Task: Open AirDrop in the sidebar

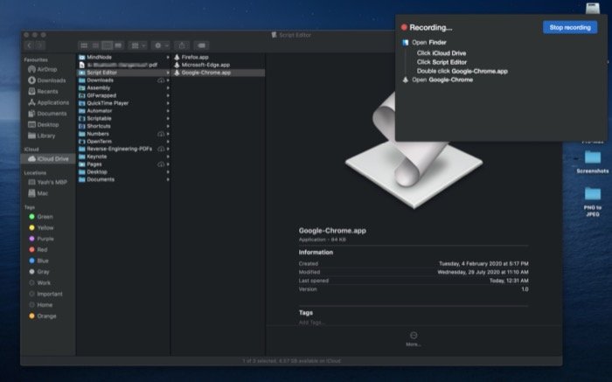Action: [x=43, y=69]
